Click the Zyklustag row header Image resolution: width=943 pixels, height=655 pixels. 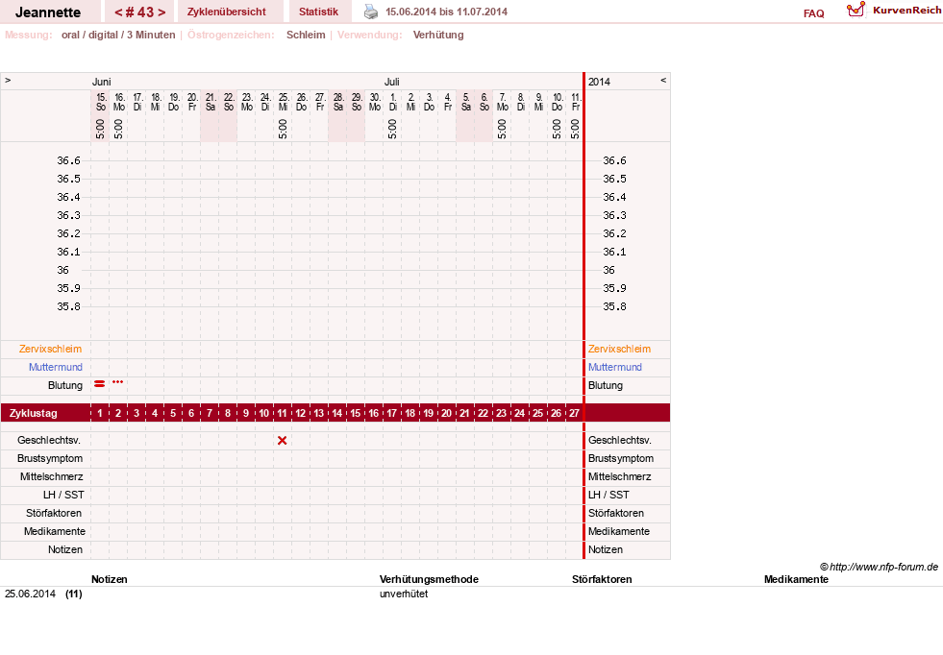(x=33, y=413)
